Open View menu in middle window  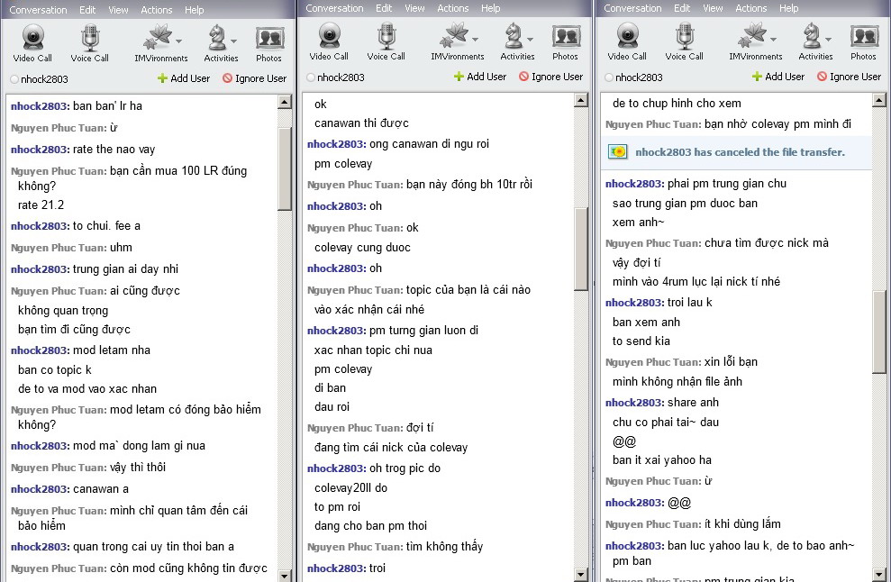tap(414, 8)
